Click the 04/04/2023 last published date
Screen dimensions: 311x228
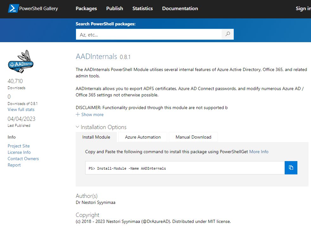(x=22, y=119)
